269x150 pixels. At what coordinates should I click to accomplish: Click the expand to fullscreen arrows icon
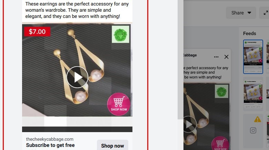[x=266, y=13]
